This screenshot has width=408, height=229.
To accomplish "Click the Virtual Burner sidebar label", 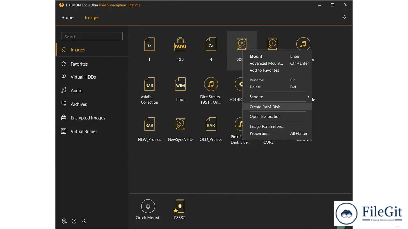I will click(84, 131).
